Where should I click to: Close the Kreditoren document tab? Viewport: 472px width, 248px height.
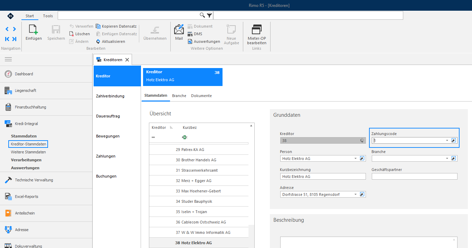pos(127,60)
